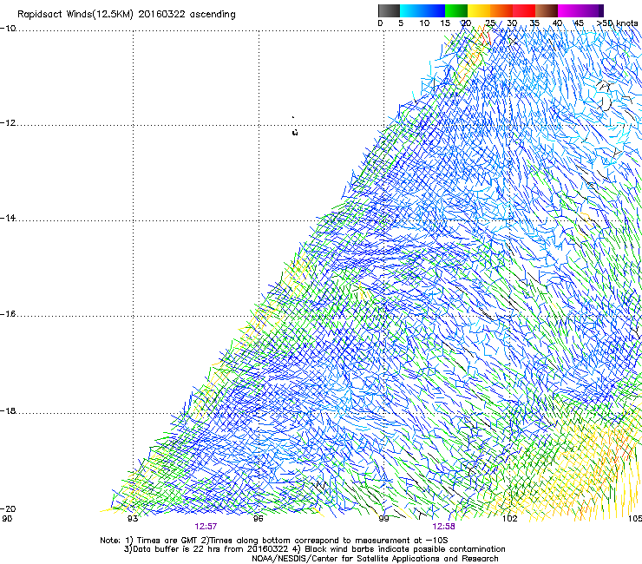This screenshot has width=642, height=564.
Task: Click the green 15–20 knots legend segment
Action: pyautogui.click(x=456, y=10)
